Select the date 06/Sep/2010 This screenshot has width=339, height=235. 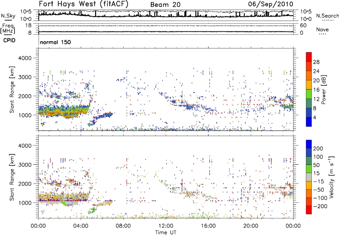271,4
